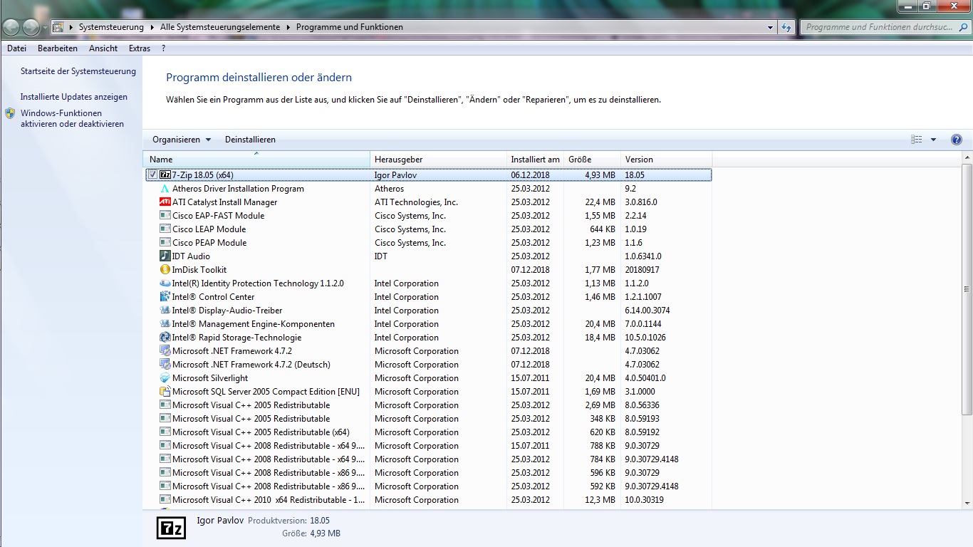Expand the arrow after Systemsteuerung in breadcrumb
This screenshot has width=973, height=547.
[x=151, y=27]
